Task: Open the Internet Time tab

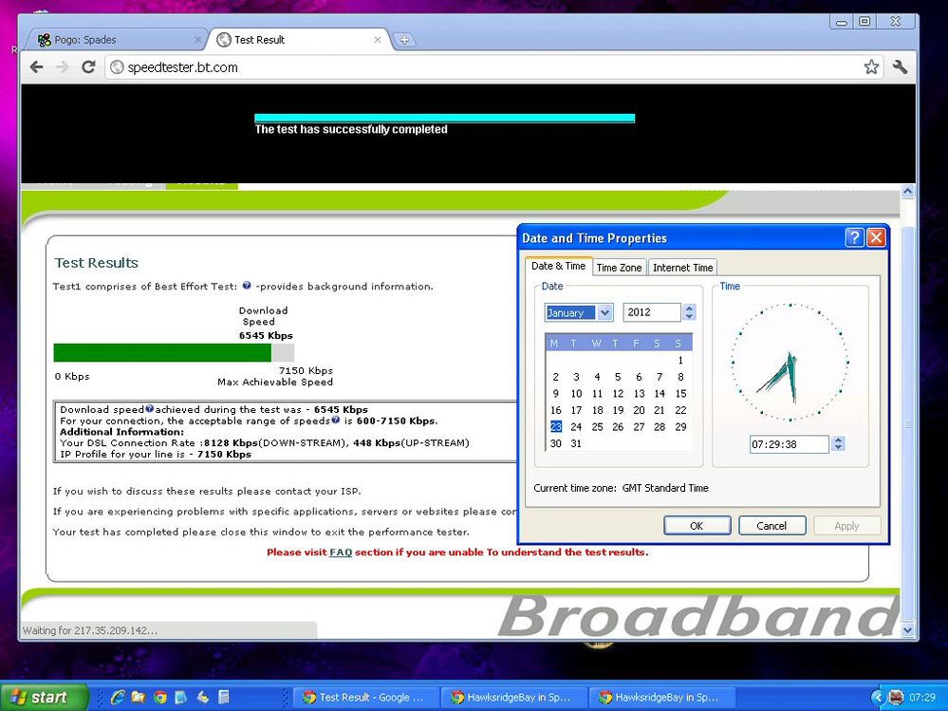Action: (x=682, y=268)
